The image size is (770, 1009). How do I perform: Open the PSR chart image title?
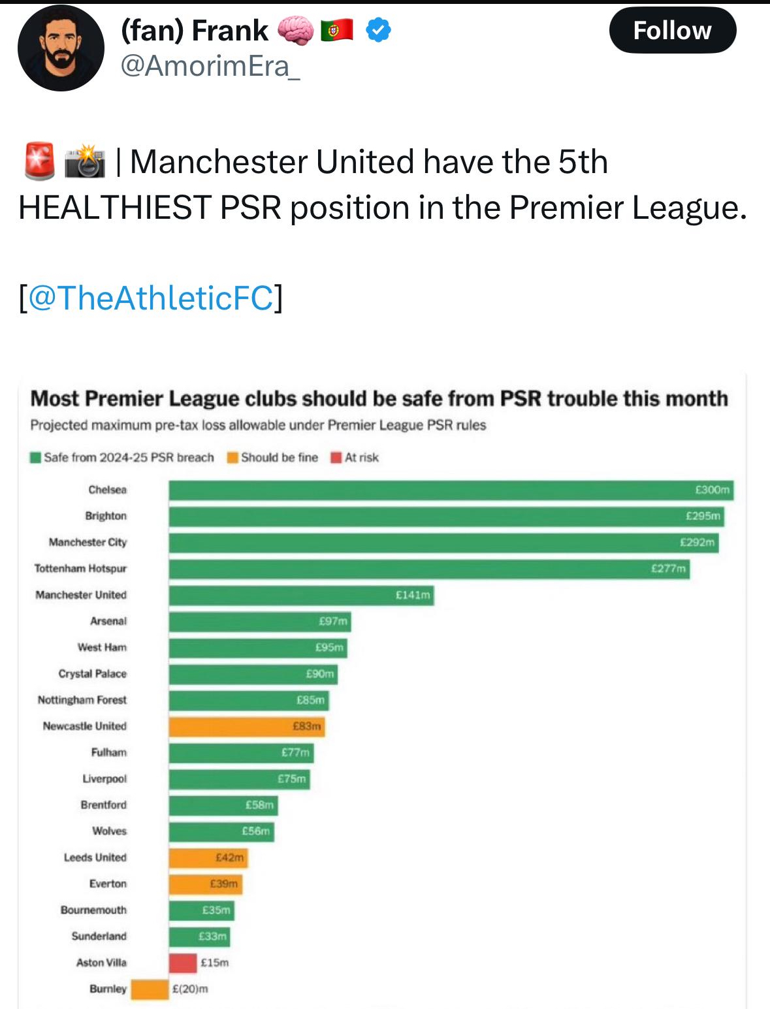379,398
